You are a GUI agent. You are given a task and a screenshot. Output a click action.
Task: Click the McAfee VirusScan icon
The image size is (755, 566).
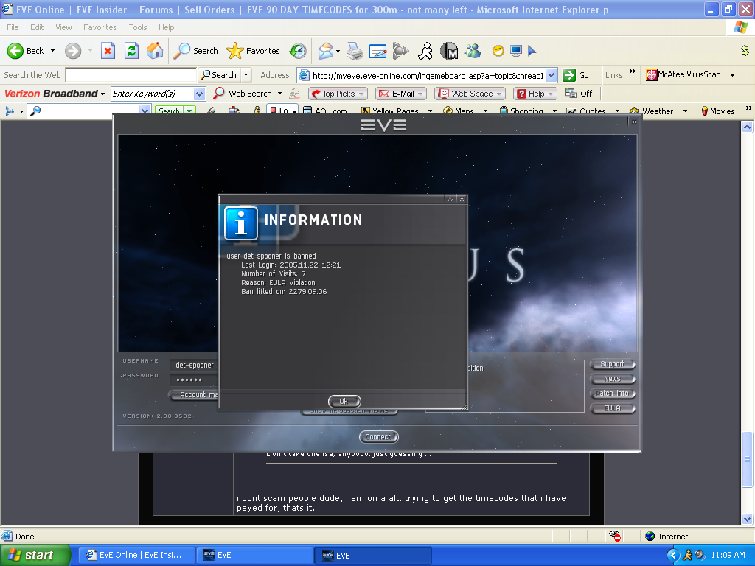pos(652,75)
